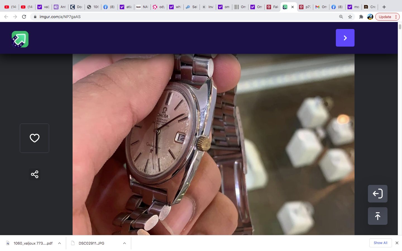Open the share options icon
Viewport: 402px width, 251px height.
(x=35, y=174)
